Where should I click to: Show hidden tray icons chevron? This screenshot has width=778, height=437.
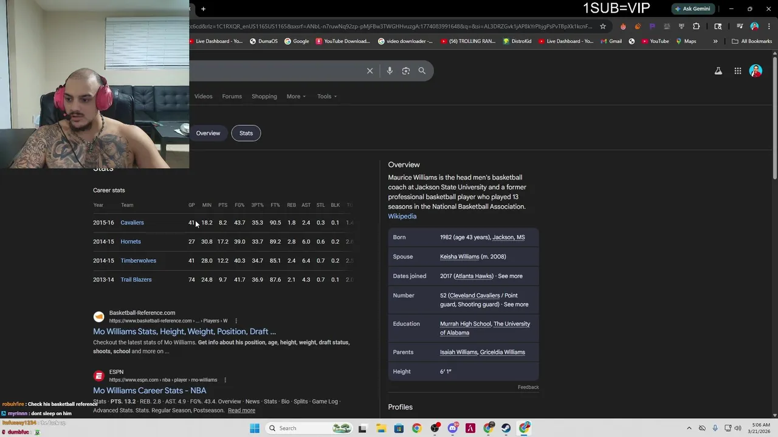(x=689, y=428)
